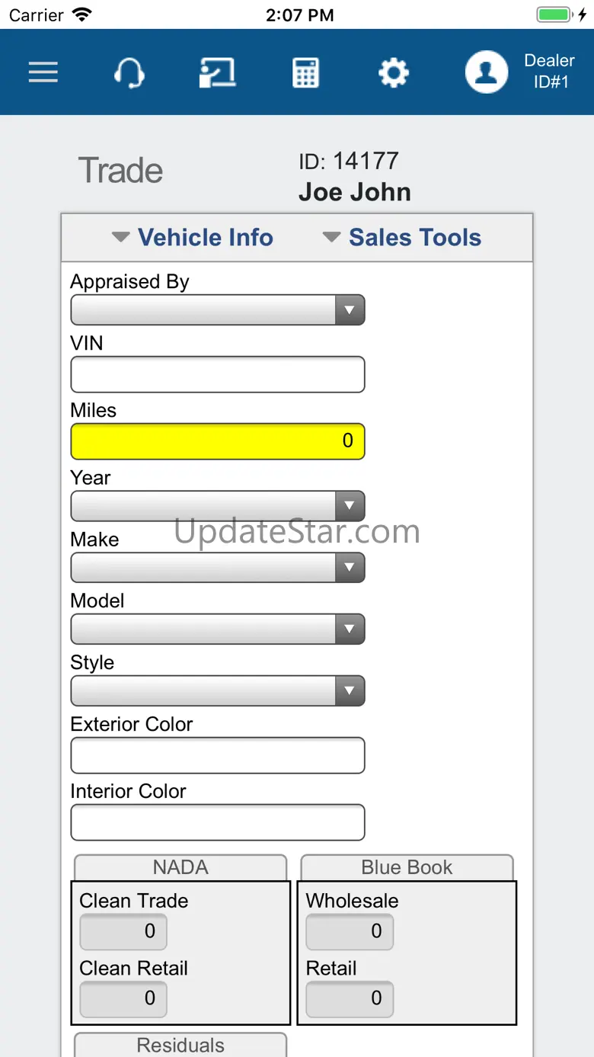594x1057 pixels.
Task: Open the settings gear
Action: pyautogui.click(x=394, y=73)
